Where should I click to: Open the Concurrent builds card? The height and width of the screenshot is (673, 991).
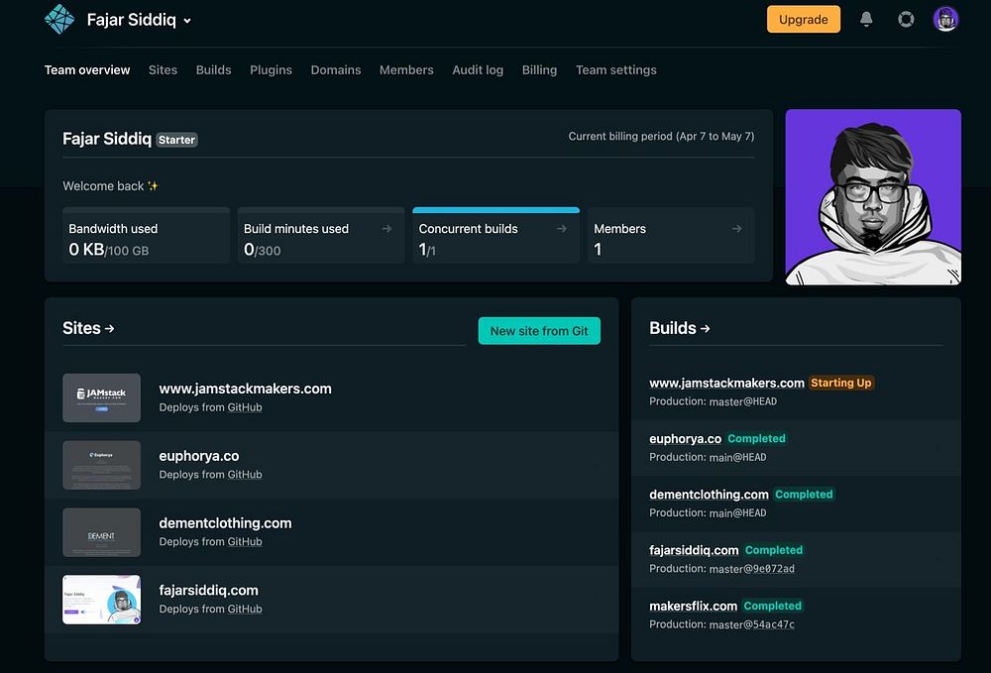point(496,236)
